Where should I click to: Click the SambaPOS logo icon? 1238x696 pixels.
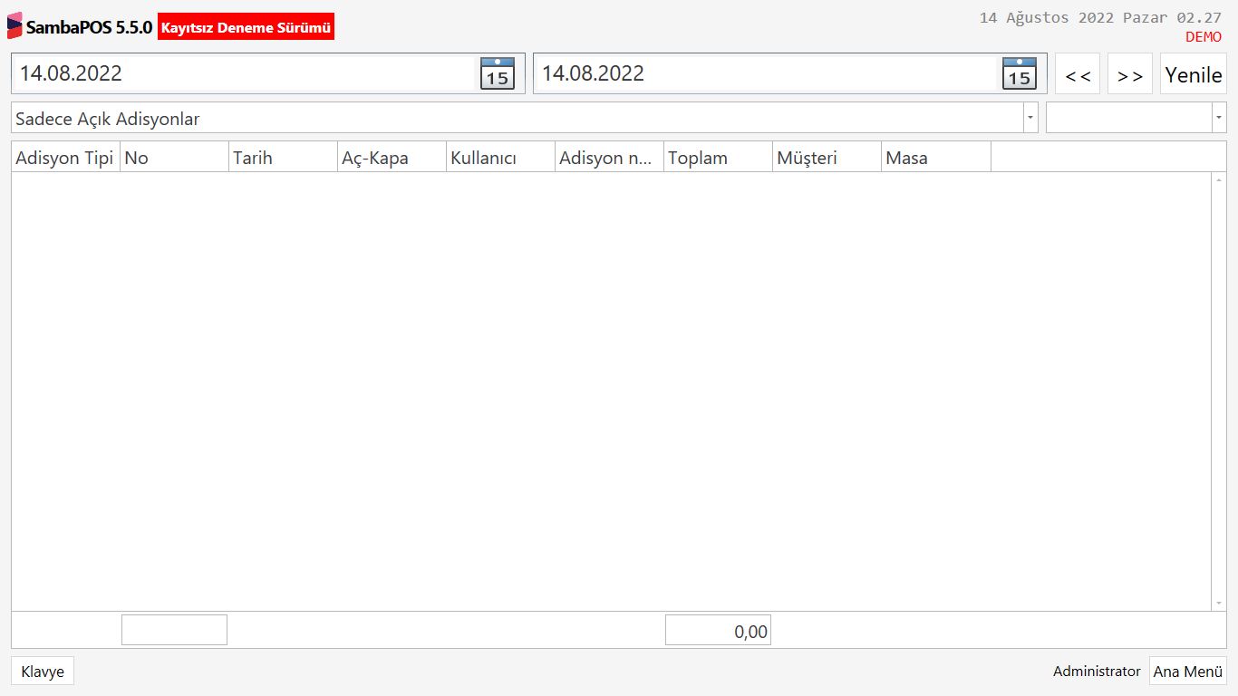point(14,26)
